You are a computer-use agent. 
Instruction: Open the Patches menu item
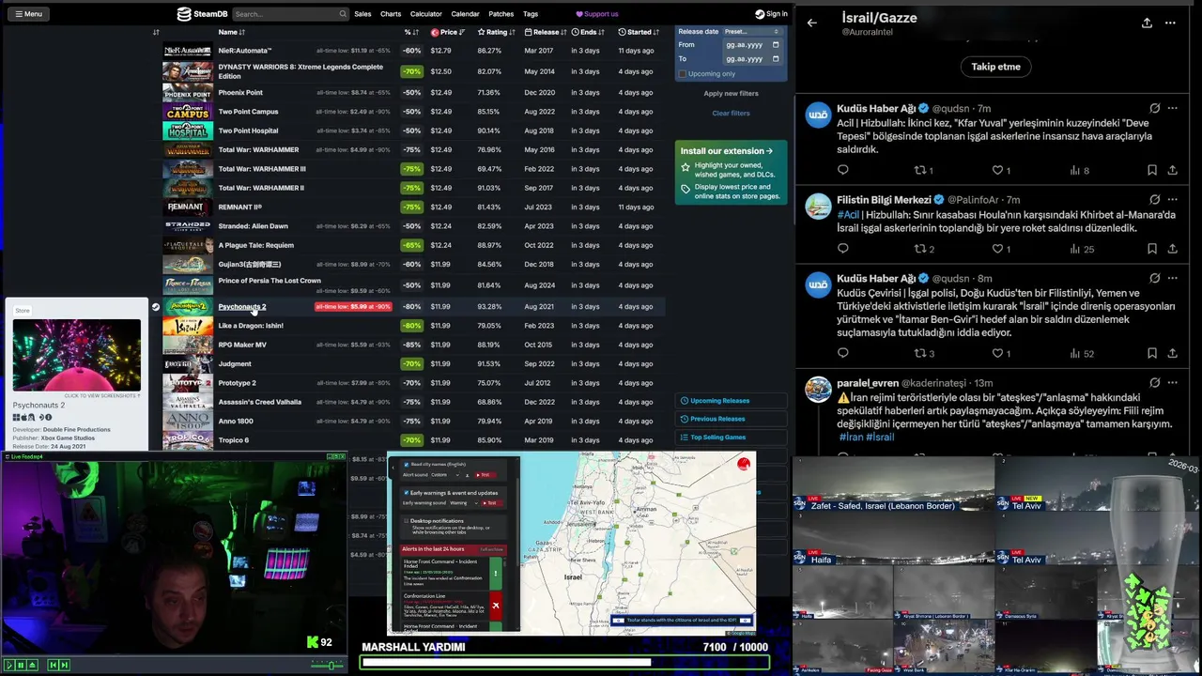pos(501,14)
